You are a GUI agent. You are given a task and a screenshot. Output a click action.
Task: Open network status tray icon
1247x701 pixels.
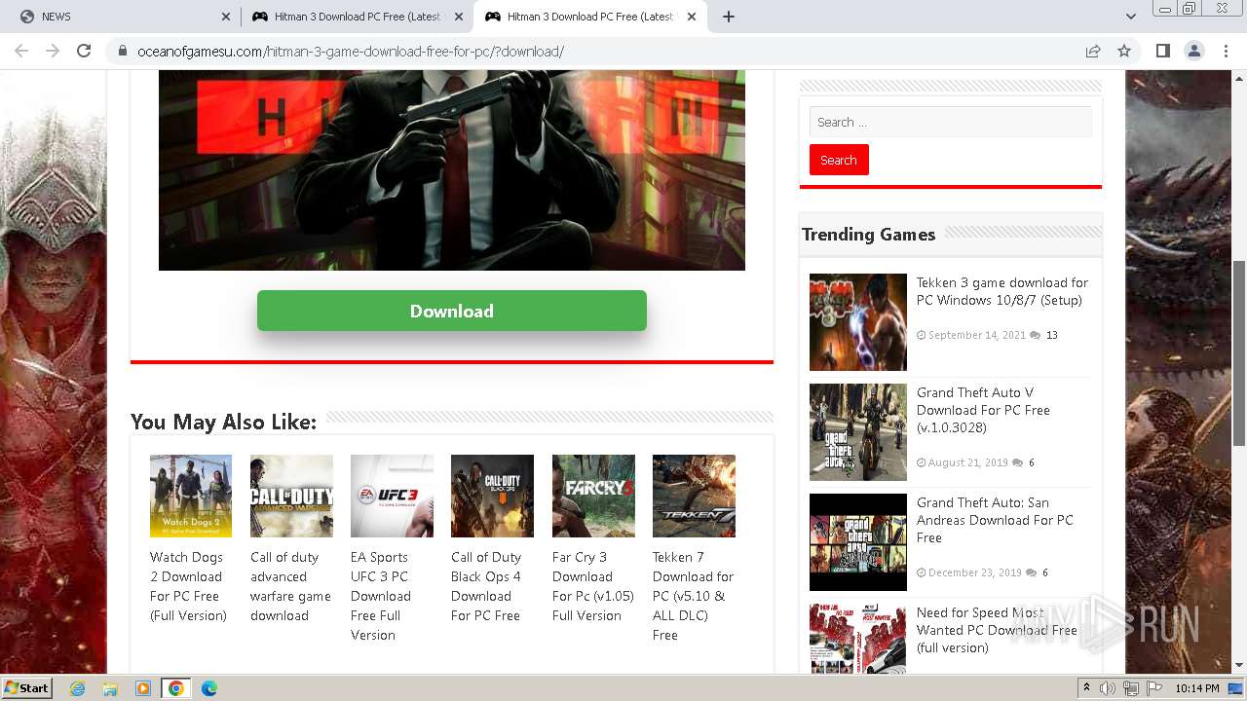pos(1131,688)
